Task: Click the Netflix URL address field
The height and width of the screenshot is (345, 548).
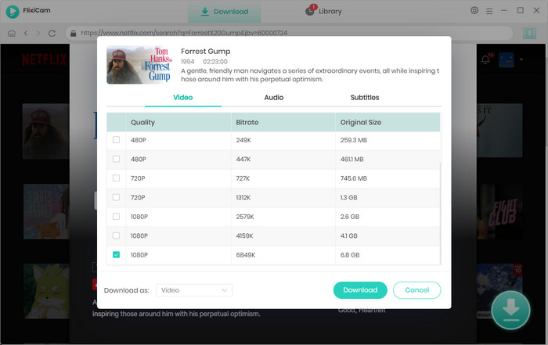Action: 289,33
